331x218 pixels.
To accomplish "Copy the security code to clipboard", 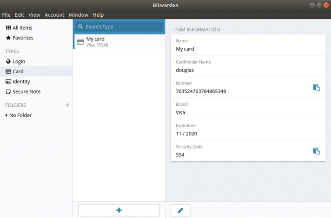I will (x=316, y=151).
